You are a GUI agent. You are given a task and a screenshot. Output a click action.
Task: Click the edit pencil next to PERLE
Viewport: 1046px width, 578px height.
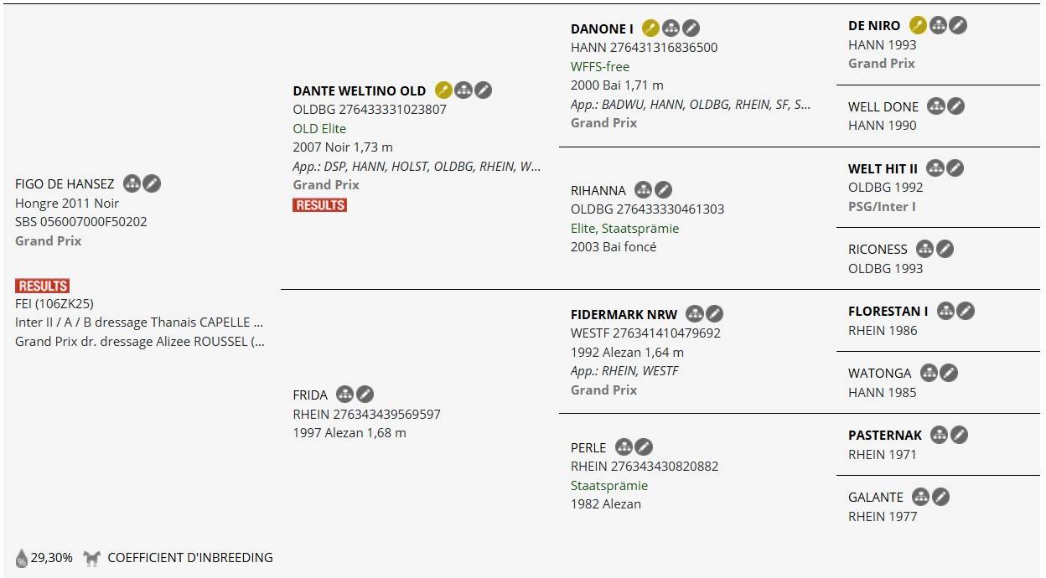[x=644, y=447]
